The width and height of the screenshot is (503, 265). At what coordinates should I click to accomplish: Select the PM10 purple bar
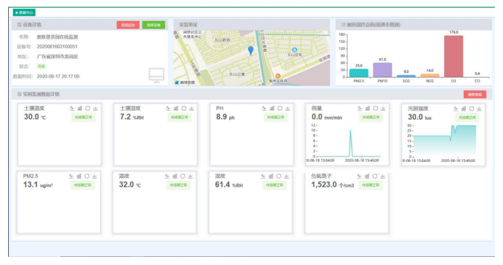coord(383,69)
